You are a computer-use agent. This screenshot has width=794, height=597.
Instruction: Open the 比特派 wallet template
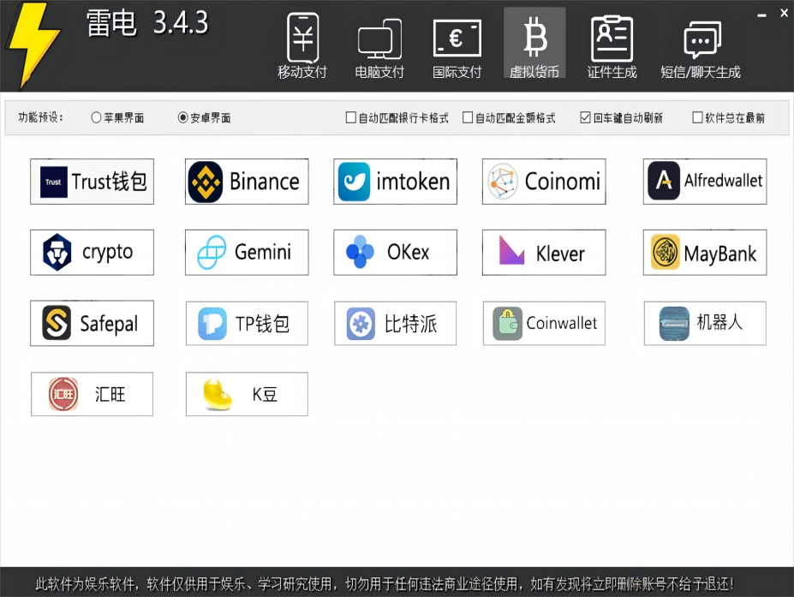(395, 323)
